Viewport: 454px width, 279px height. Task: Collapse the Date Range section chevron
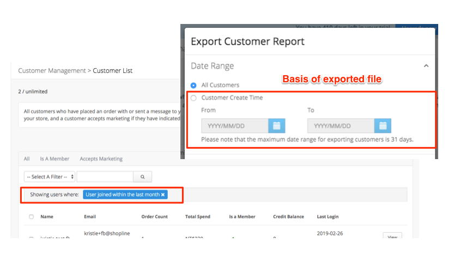click(426, 66)
